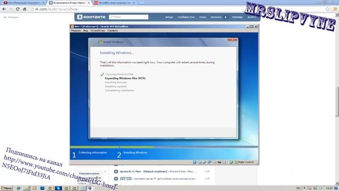This screenshot has height=191, width=339.
Task: Open the Chrome menu icon after the star
Action: tap(335, 9)
